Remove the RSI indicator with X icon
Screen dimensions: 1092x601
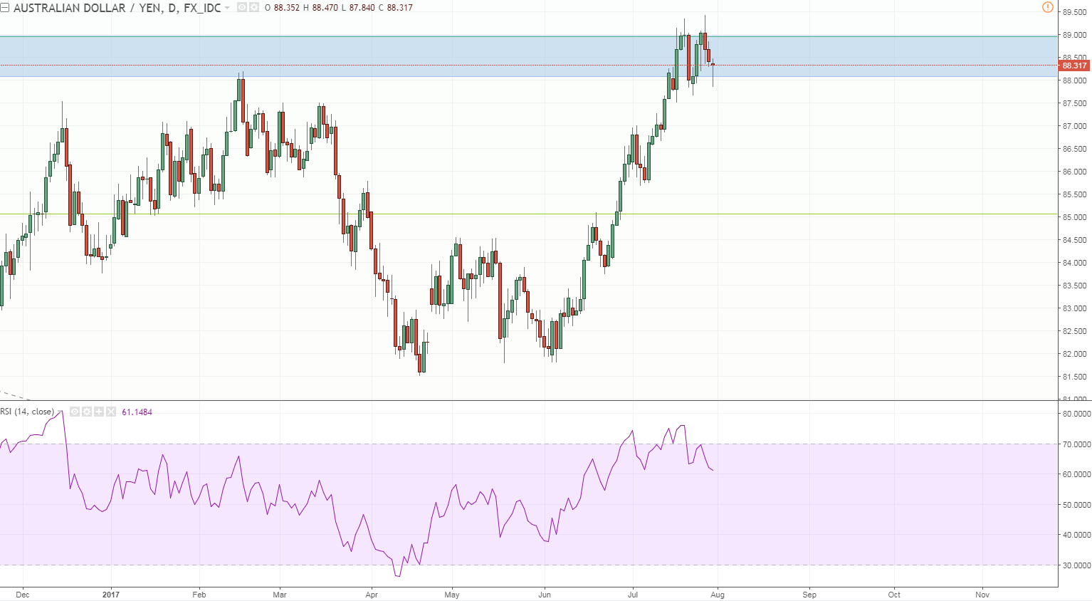[111, 412]
